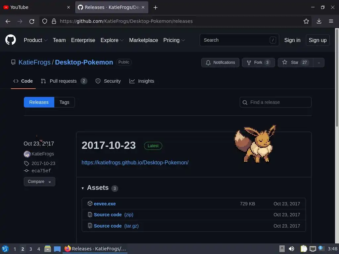Switch to the Tags view
Viewport: 339px width, 254px height.
(65, 102)
